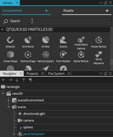
Task: Collapse the scene node in Navigator
Action: point(8,107)
